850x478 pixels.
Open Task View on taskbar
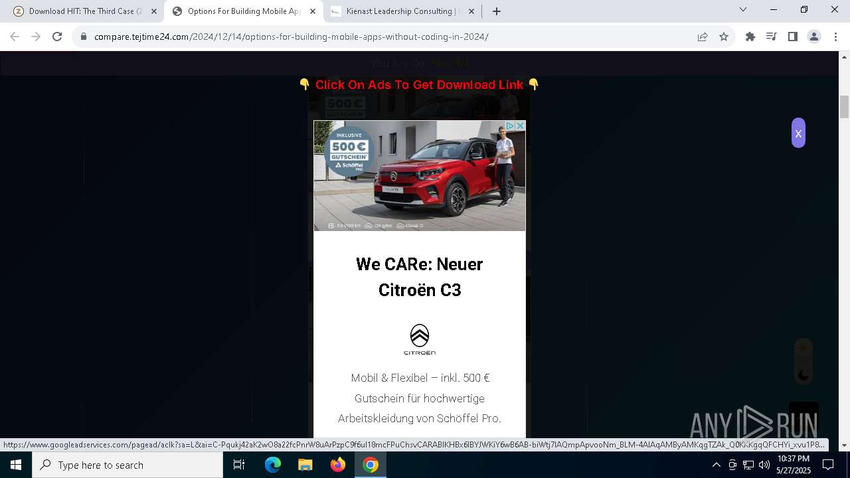(x=239, y=465)
